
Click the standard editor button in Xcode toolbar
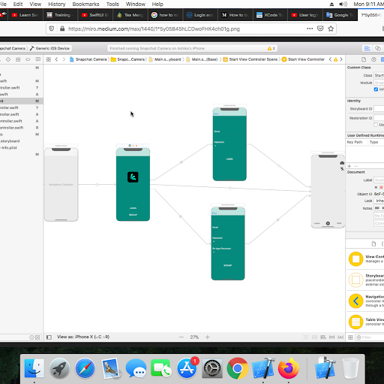click(367, 48)
